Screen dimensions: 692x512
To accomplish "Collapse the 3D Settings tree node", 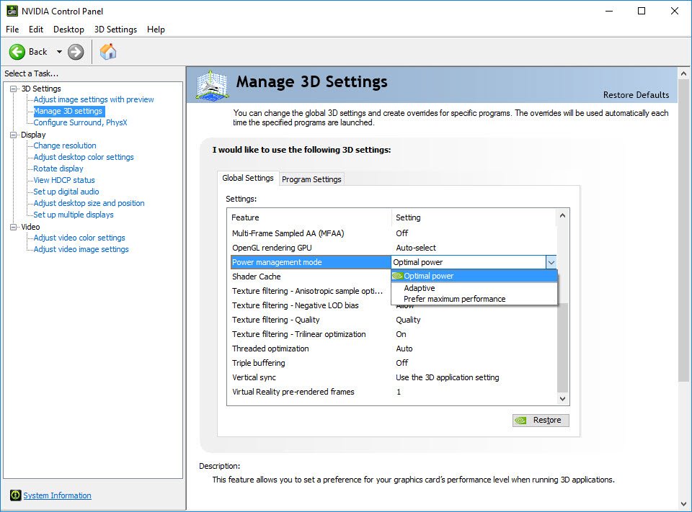I will click(14, 89).
